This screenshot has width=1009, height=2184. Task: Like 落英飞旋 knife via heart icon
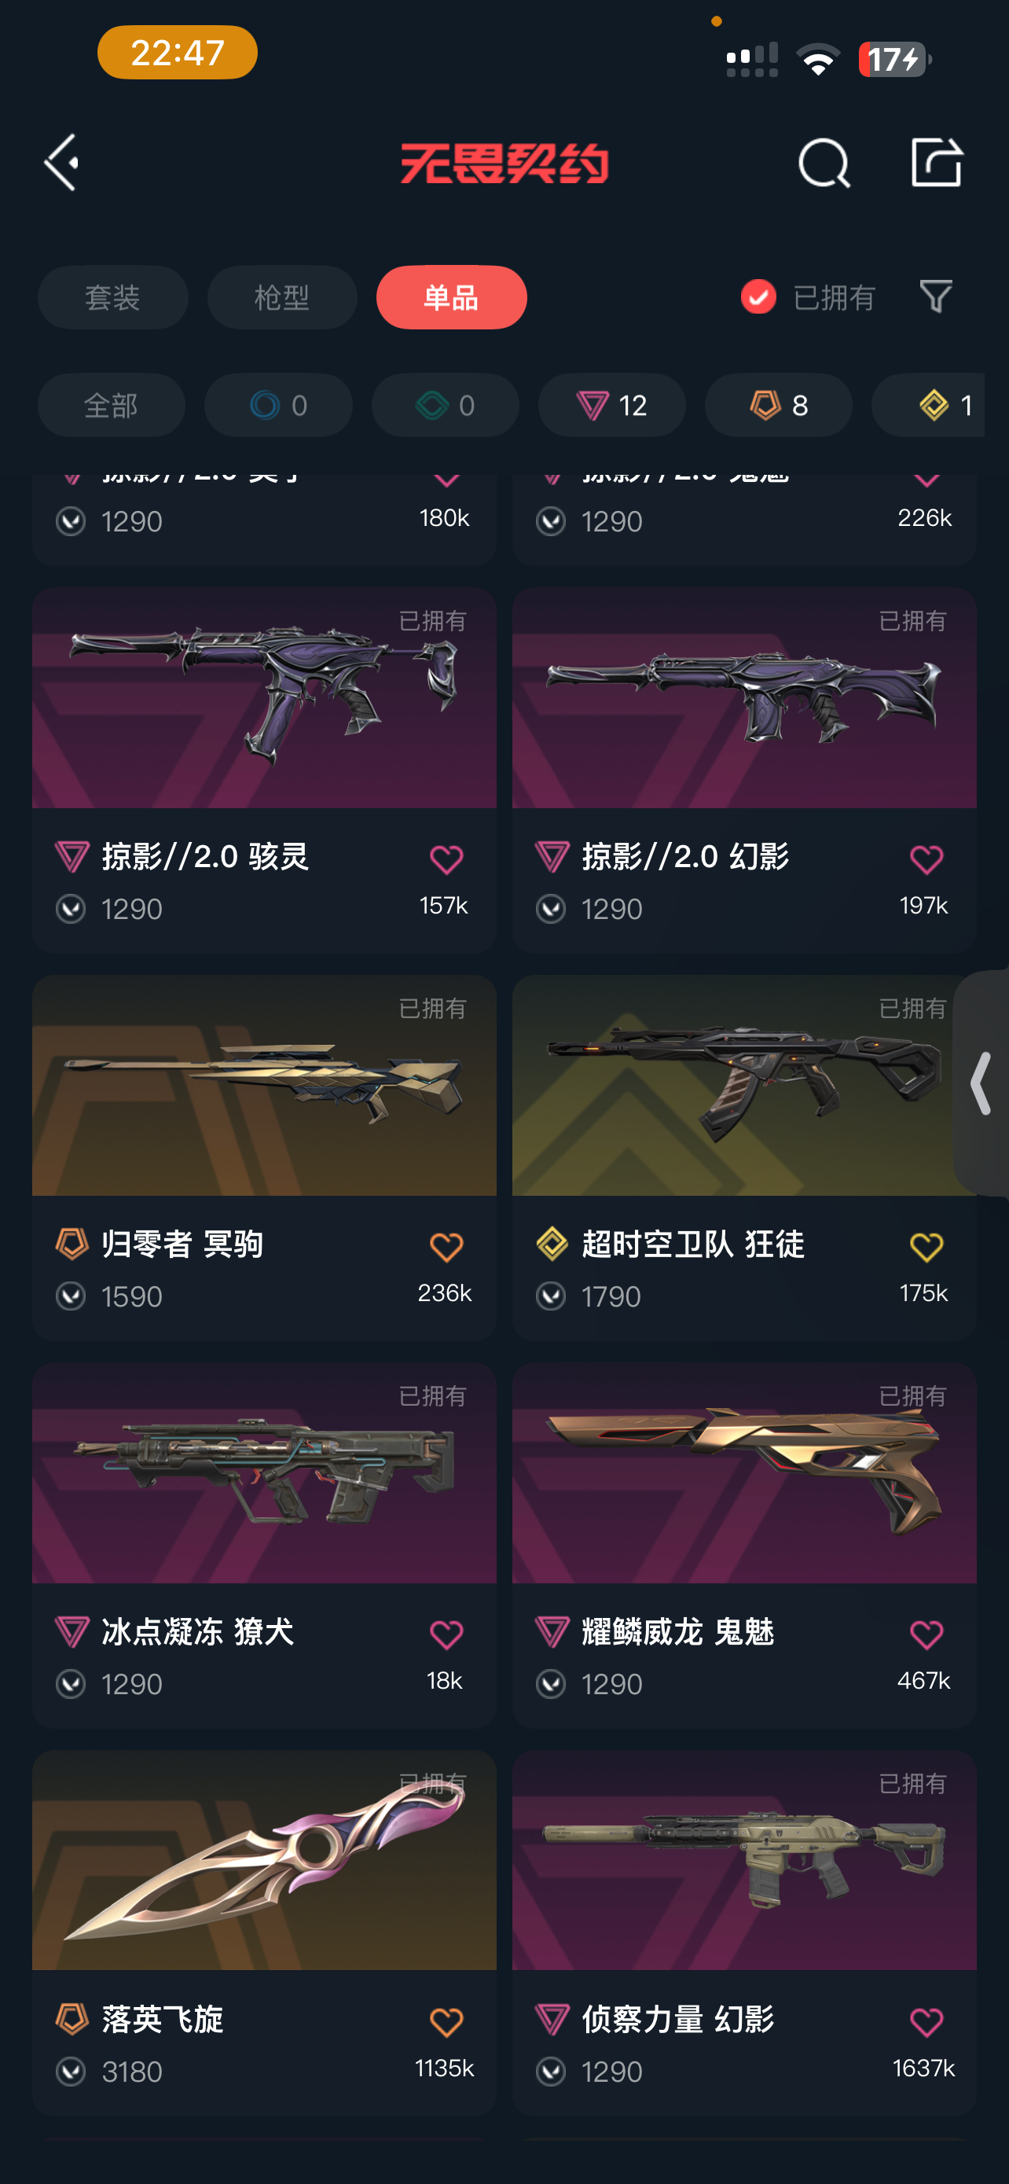446,2022
